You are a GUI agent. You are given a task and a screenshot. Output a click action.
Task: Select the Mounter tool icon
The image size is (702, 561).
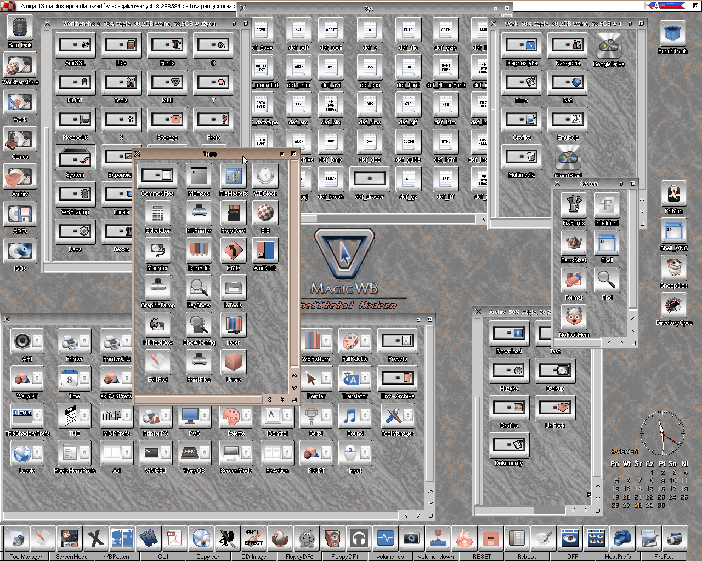click(x=157, y=250)
